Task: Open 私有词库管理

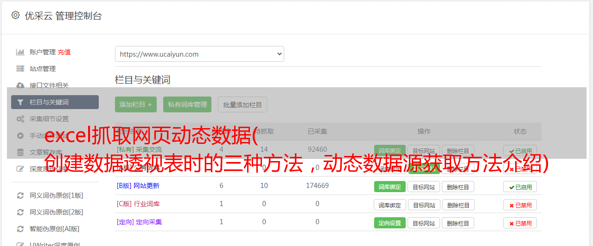Action: 187,104
